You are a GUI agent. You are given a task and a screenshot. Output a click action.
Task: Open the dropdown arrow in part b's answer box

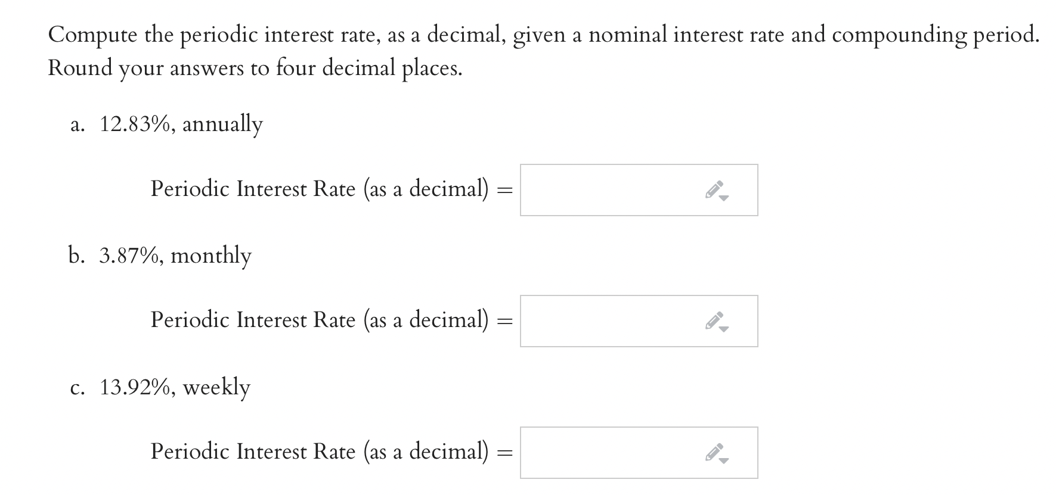pyautogui.click(x=724, y=329)
